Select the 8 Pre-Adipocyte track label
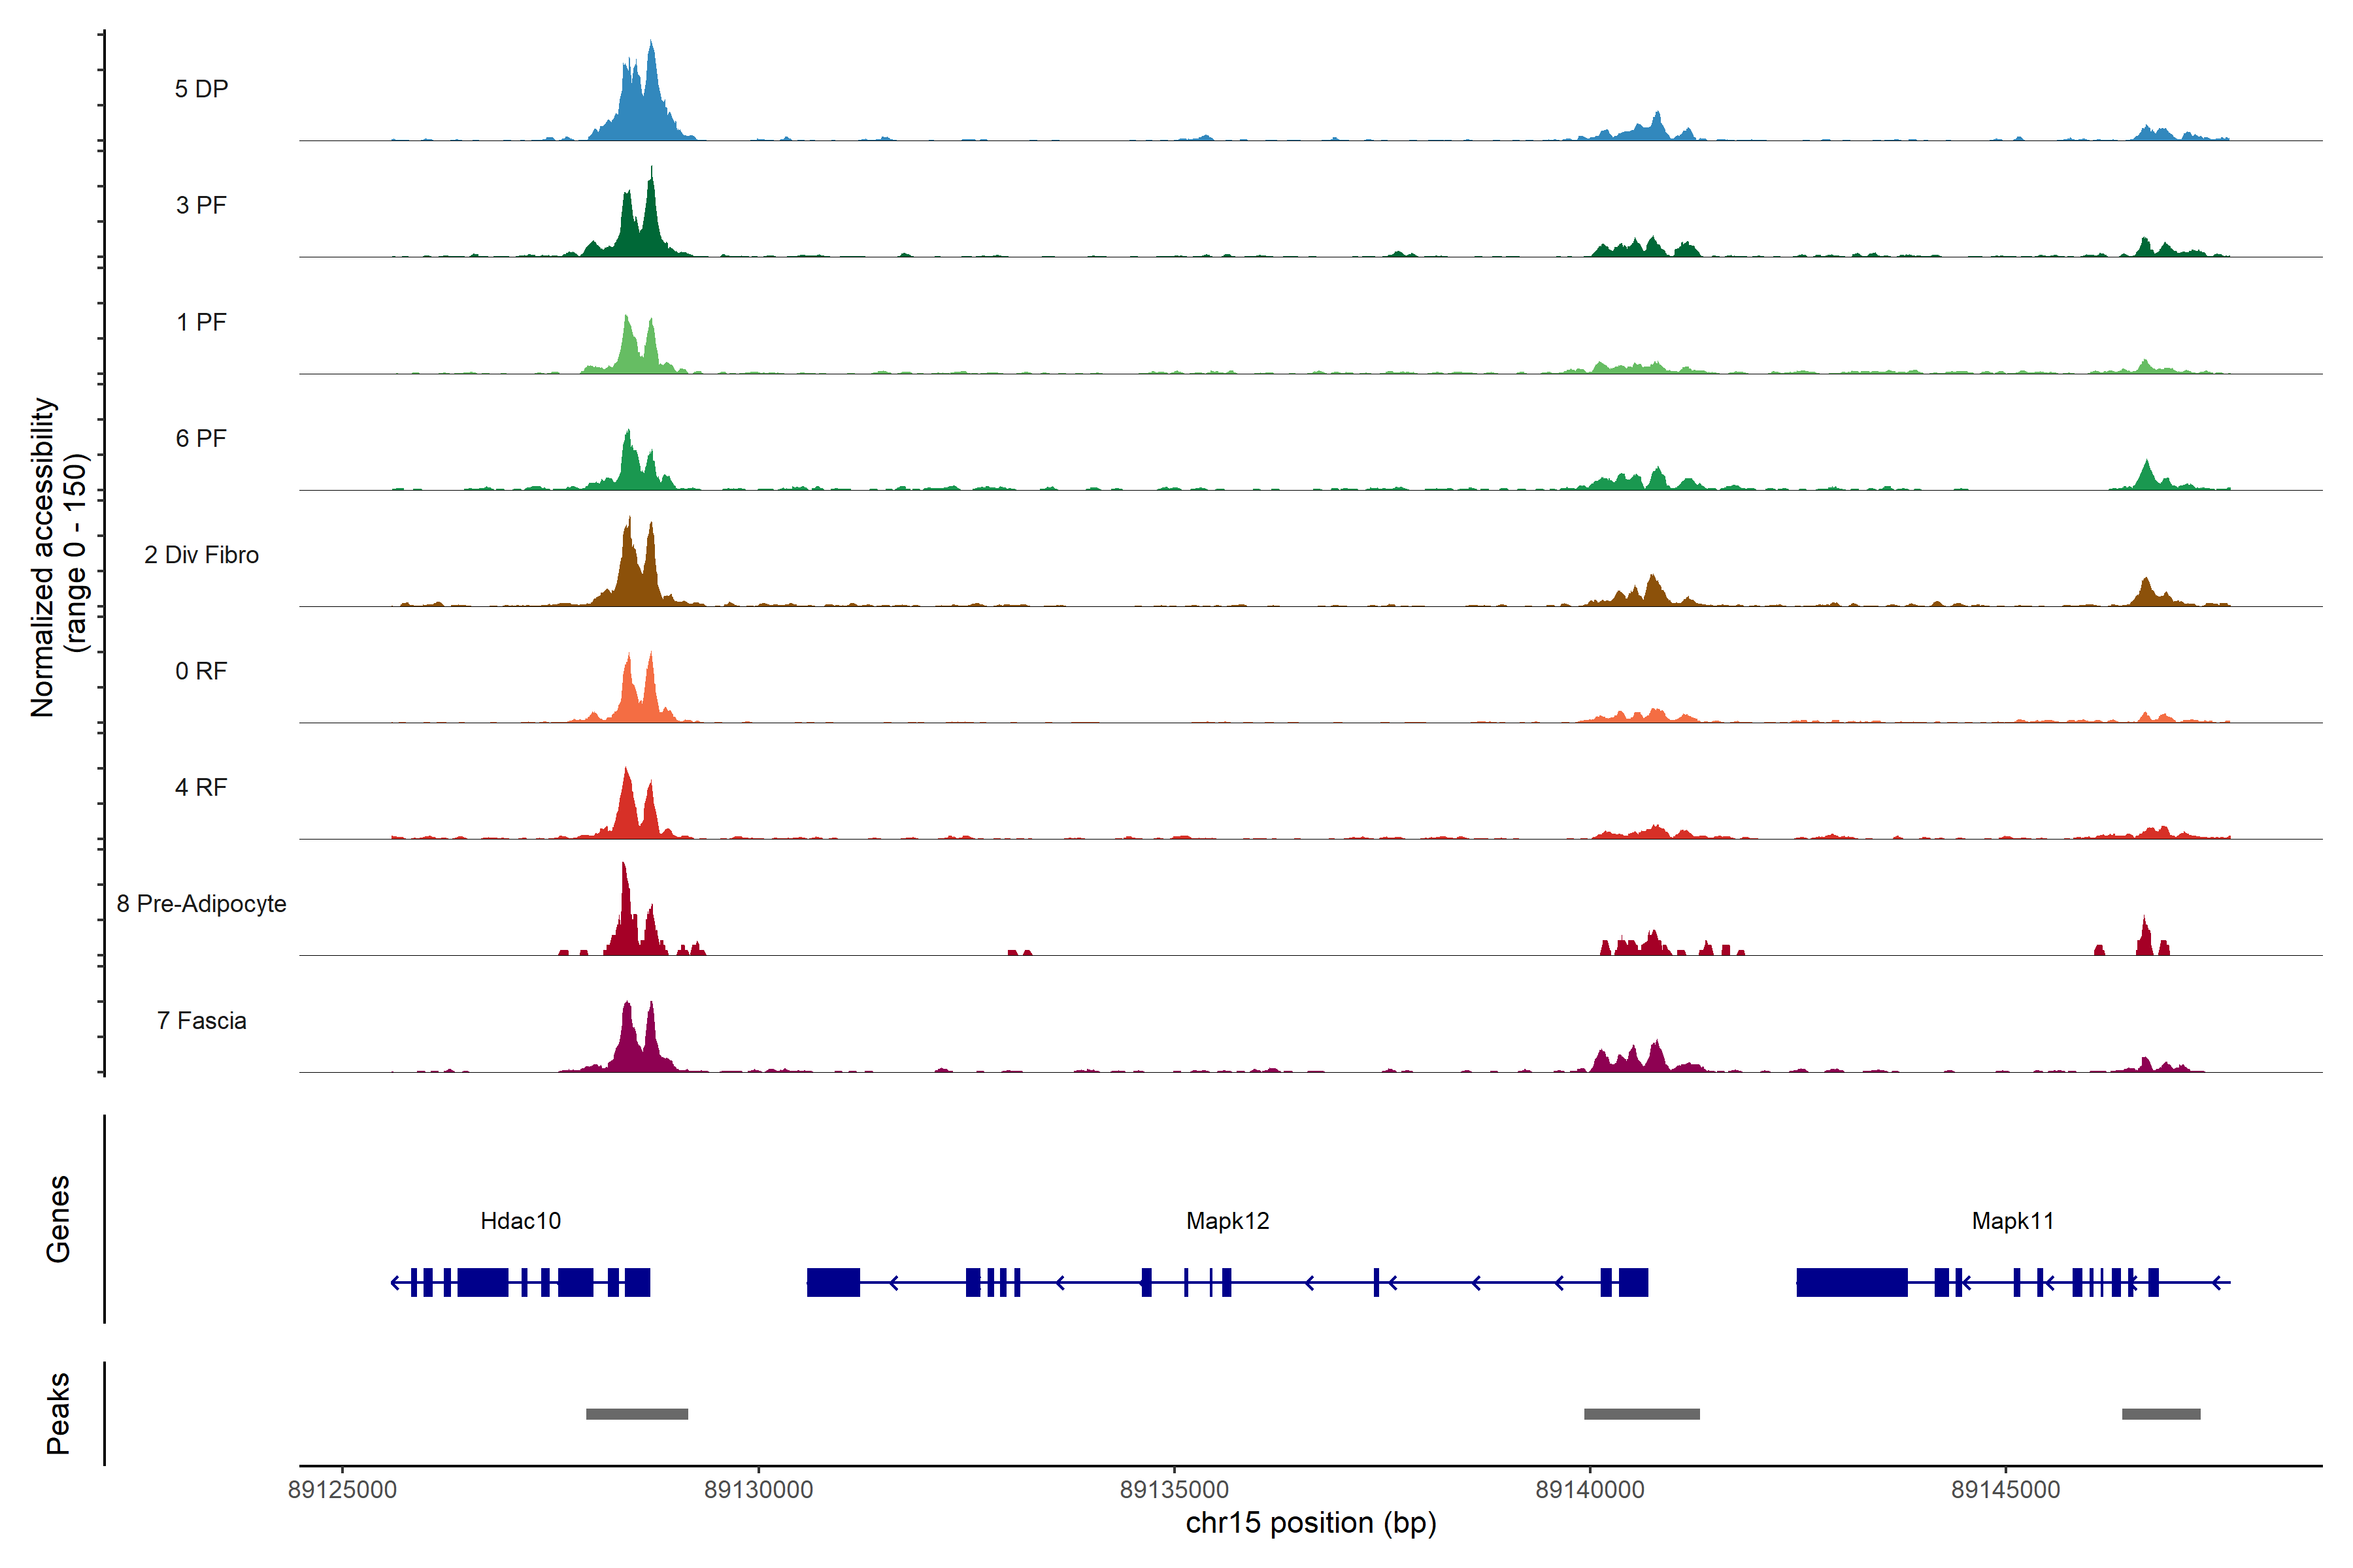The height and width of the screenshot is (1568, 2353). [201, 904]
